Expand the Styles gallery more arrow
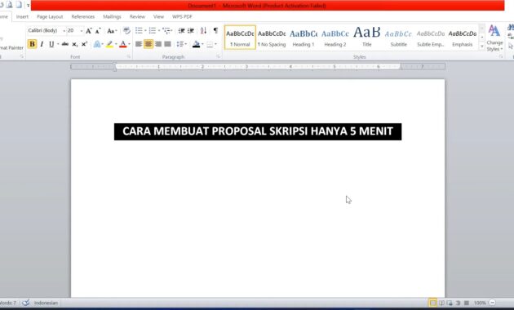 point(482,46)
